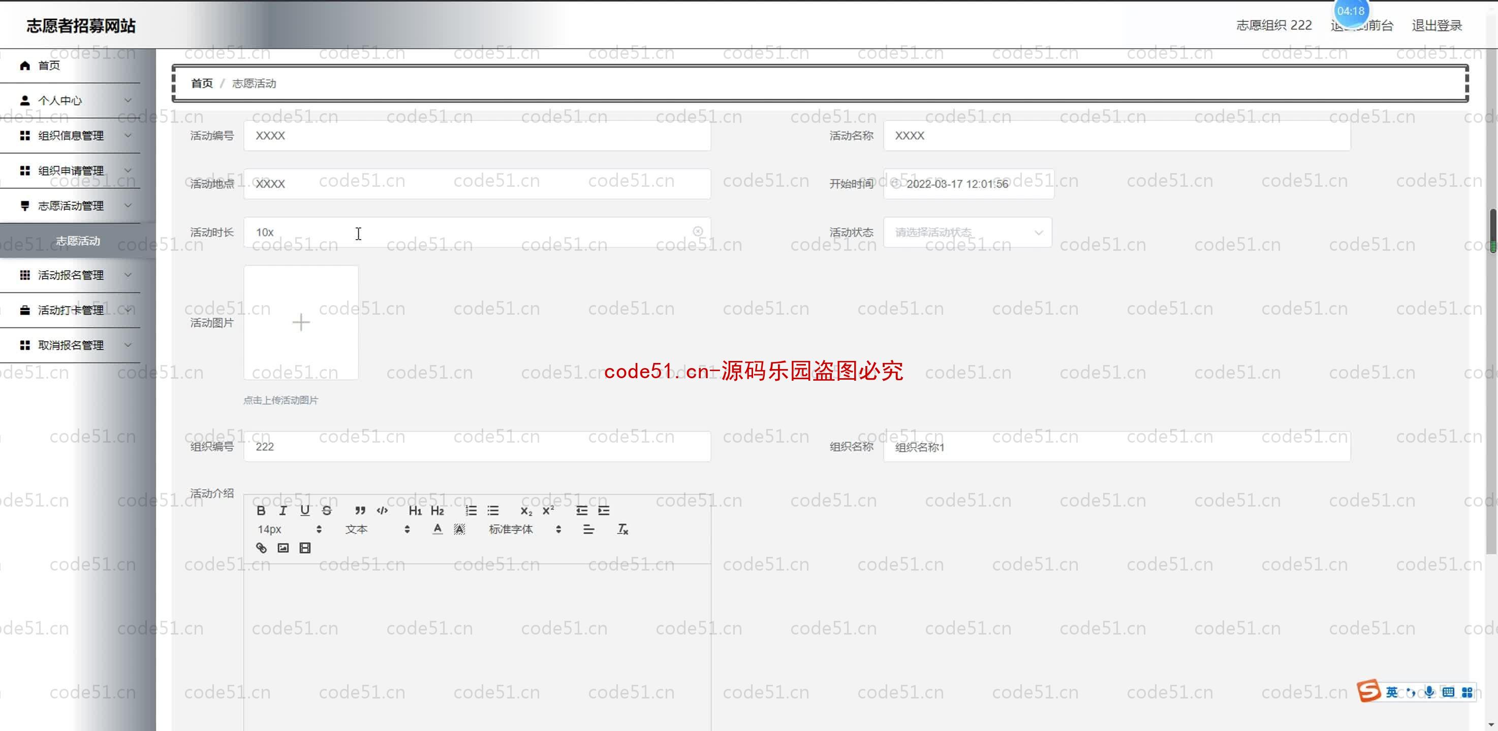
Task: Open the Sogou soft keyboard
Action: click(1448, 692)
